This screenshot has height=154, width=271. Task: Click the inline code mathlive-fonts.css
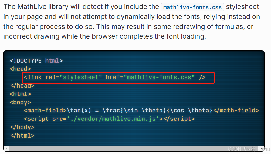tap(192, 7)
